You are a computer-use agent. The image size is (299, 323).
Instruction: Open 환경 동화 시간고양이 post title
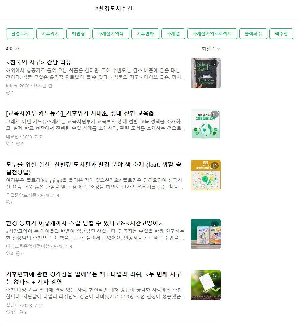click(84, 223)
